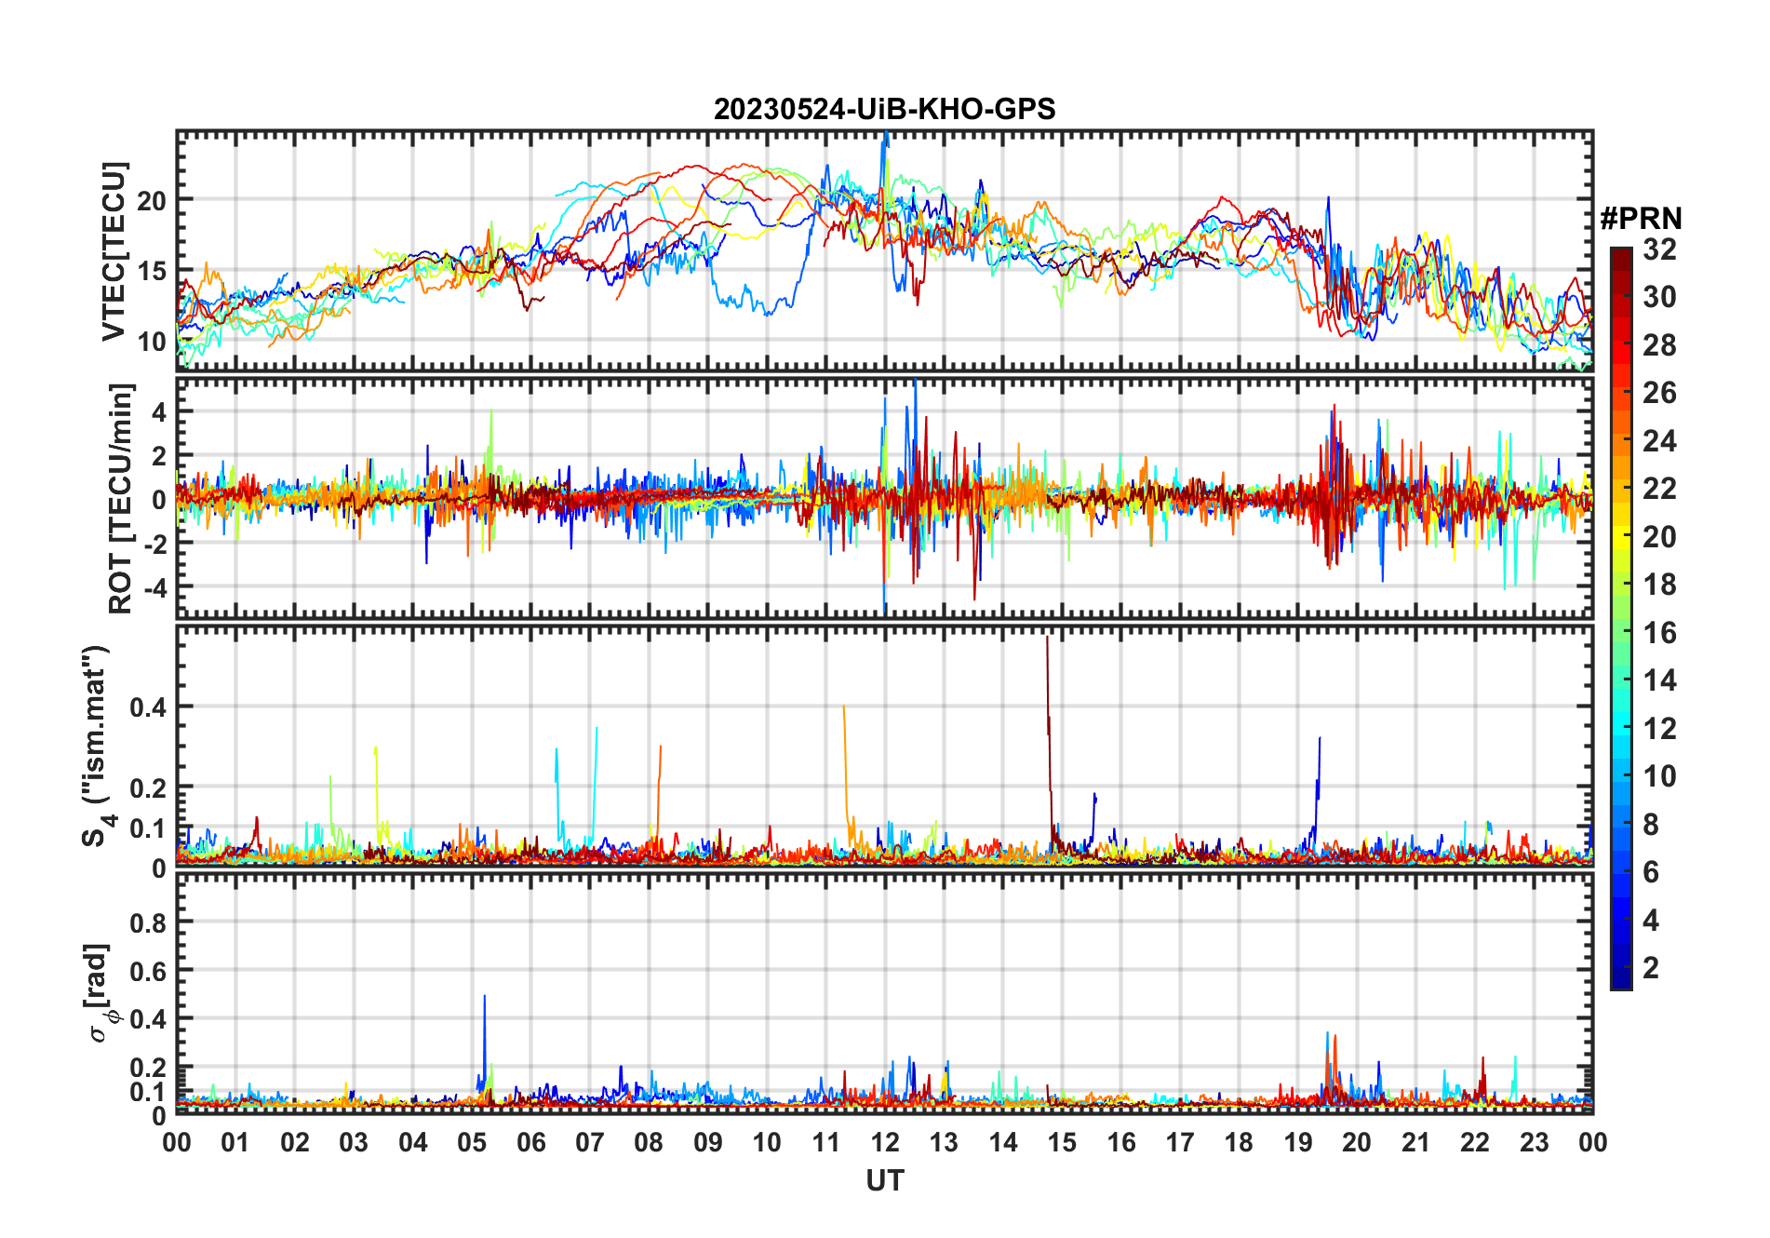This screenshot has height=1238, width=1770.
Task: Click the #PRN colorbar title
Action: pyautogui.click(x=1641, y=219)
